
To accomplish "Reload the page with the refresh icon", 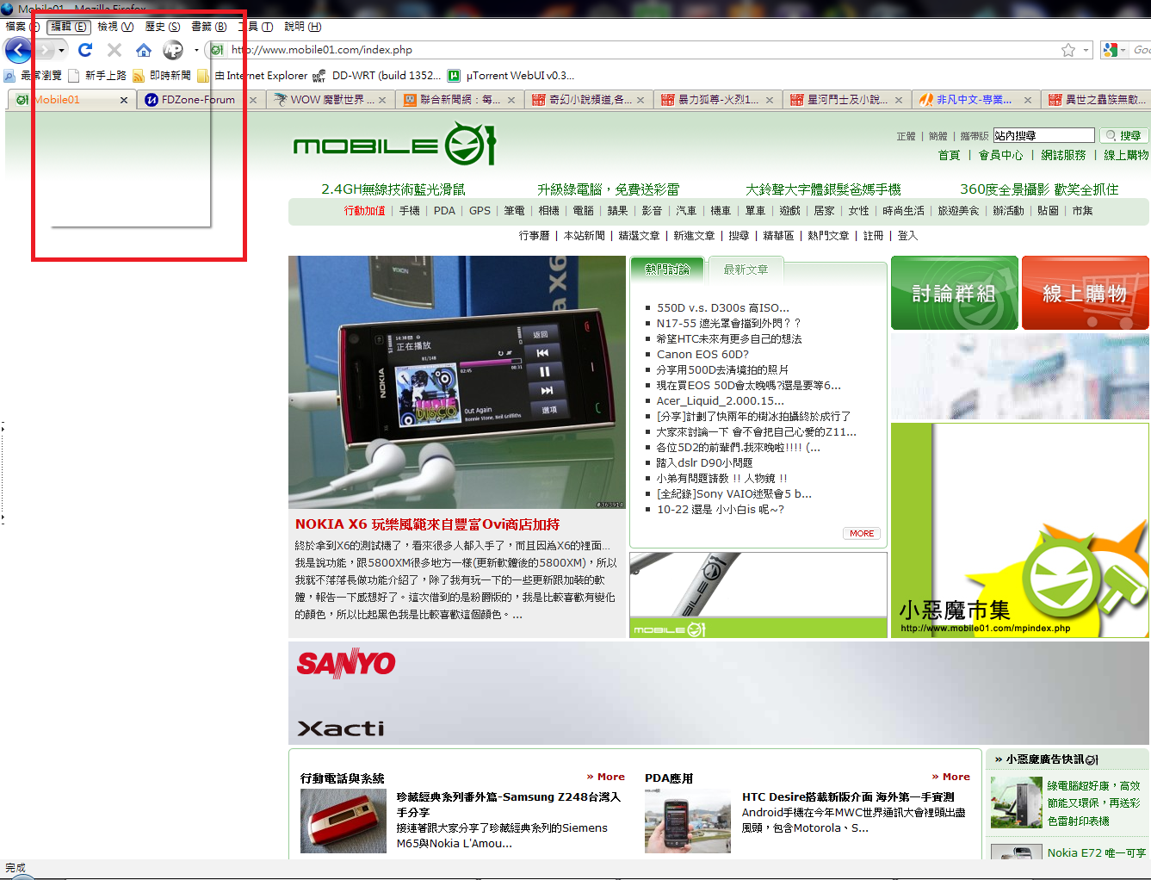I will pos(85,50).
